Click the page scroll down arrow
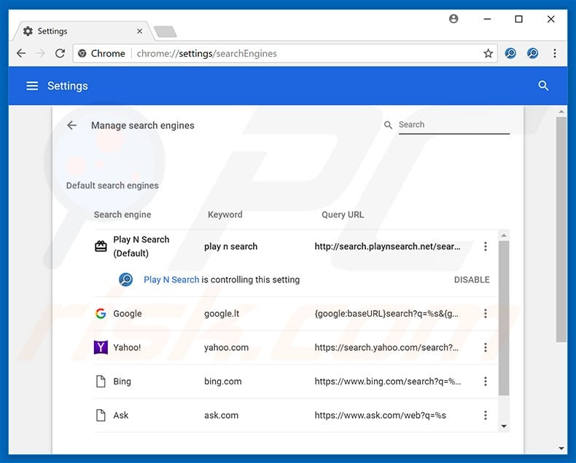Viewport: 576px width, 463px height. click(x=561, y=448)
